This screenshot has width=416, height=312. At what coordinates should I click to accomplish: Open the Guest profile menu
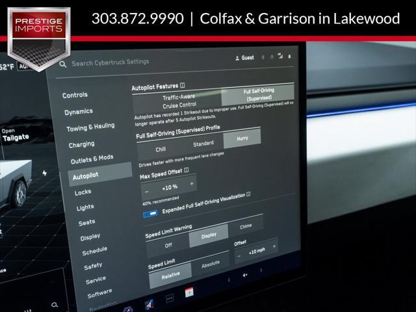(x=244, y=58)
